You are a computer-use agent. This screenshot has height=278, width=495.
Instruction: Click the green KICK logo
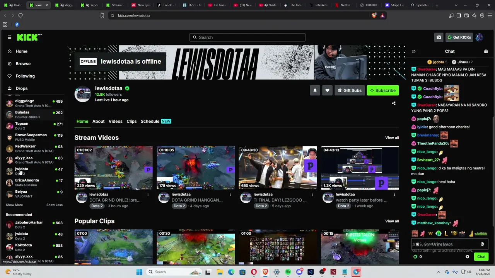pyautogui.click(x=29, y=37)
